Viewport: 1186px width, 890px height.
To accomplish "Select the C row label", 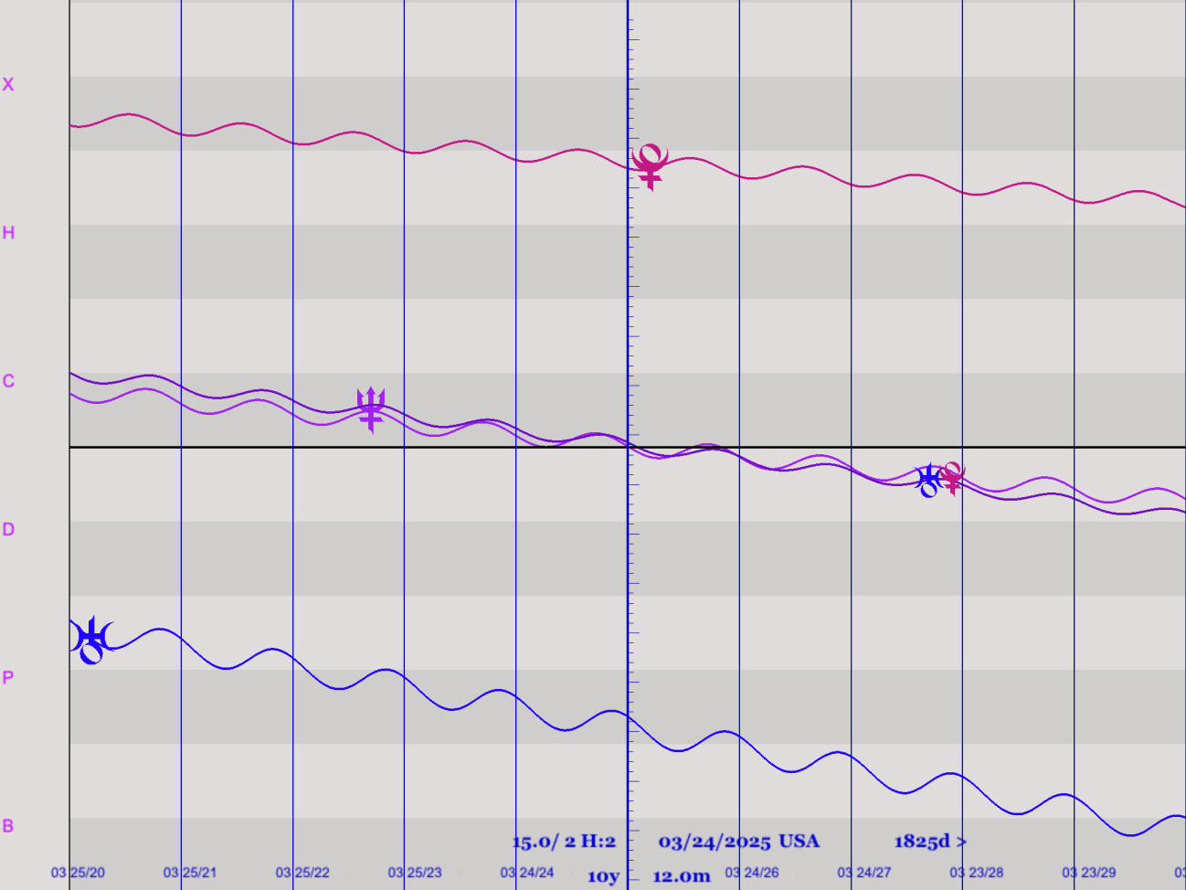I will 8,381.
